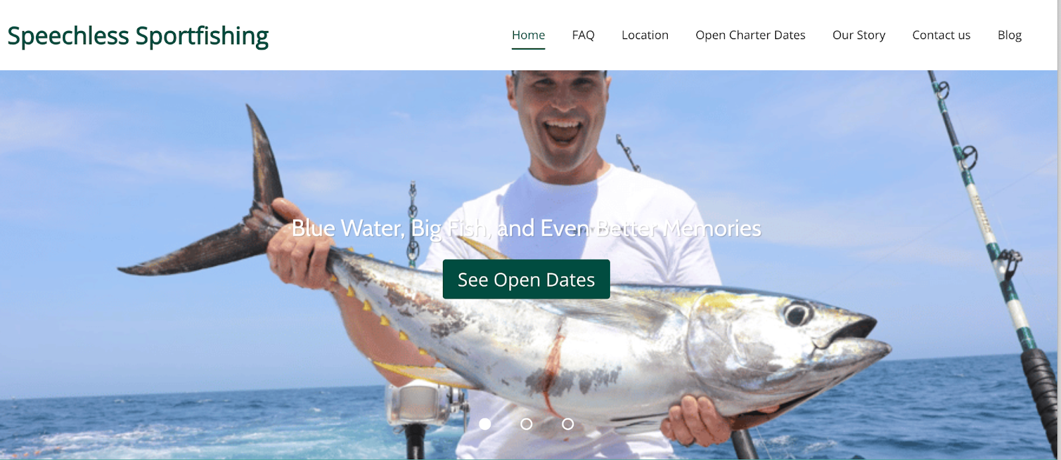The width and height of the screenshot is (1061, 460).
Task: Open the Open Charter Dates menu item
Action: click(x=750, y=35)
